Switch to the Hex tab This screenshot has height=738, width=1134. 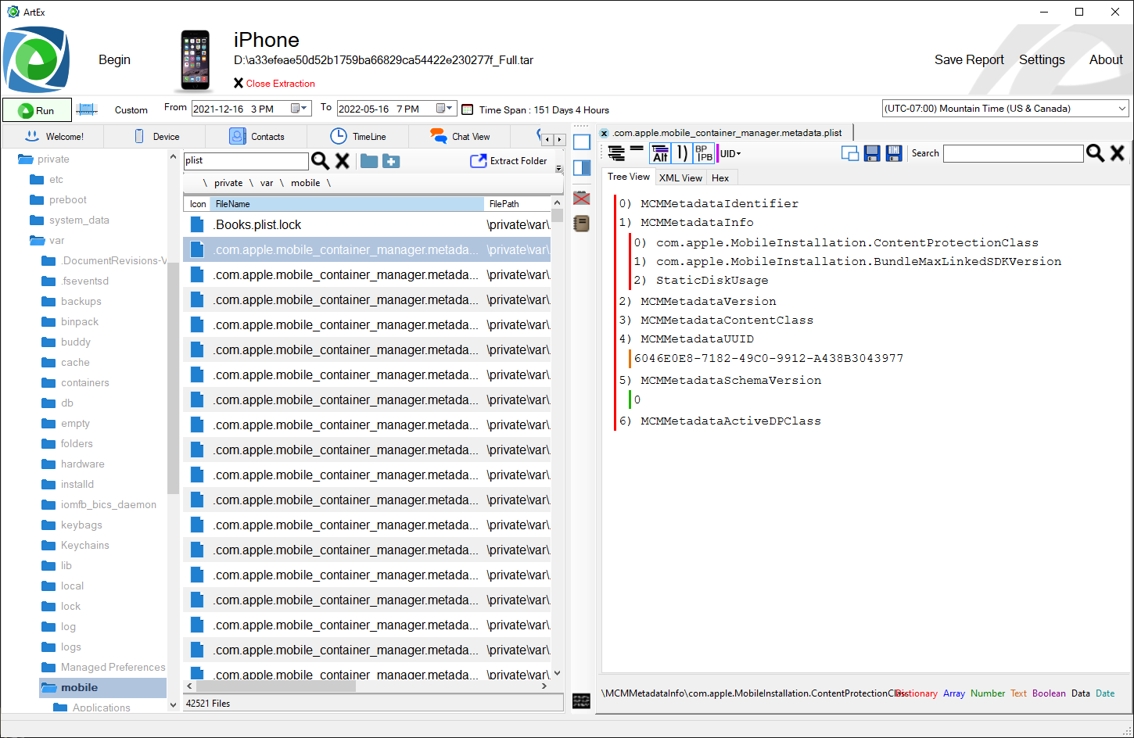pyautogui.click(x=720, y=178)
